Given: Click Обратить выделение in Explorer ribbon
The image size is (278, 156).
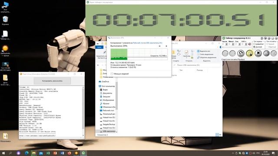Looking at the screenshot, I should [x=207, y=58].
